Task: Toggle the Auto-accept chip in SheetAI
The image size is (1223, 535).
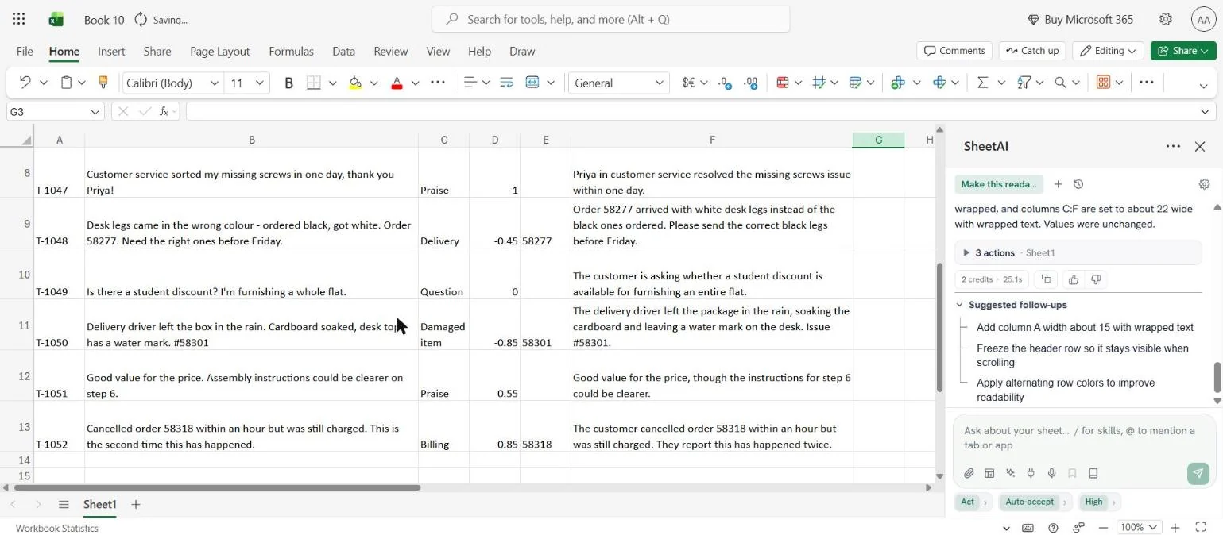Action: click(1029, 502)
